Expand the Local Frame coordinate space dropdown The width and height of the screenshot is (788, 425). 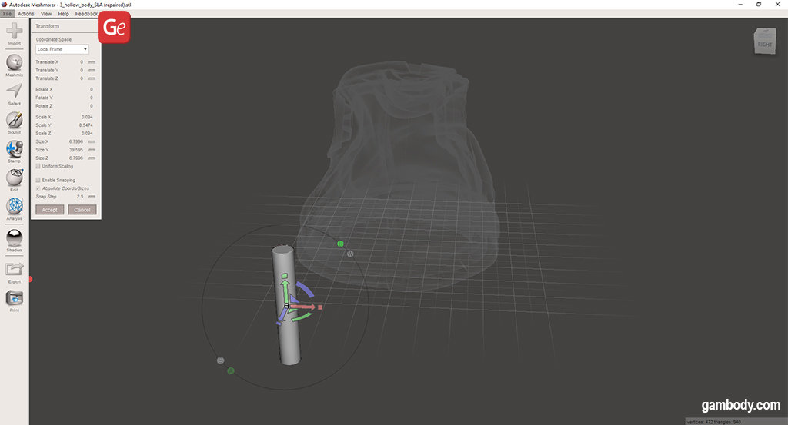62,49
